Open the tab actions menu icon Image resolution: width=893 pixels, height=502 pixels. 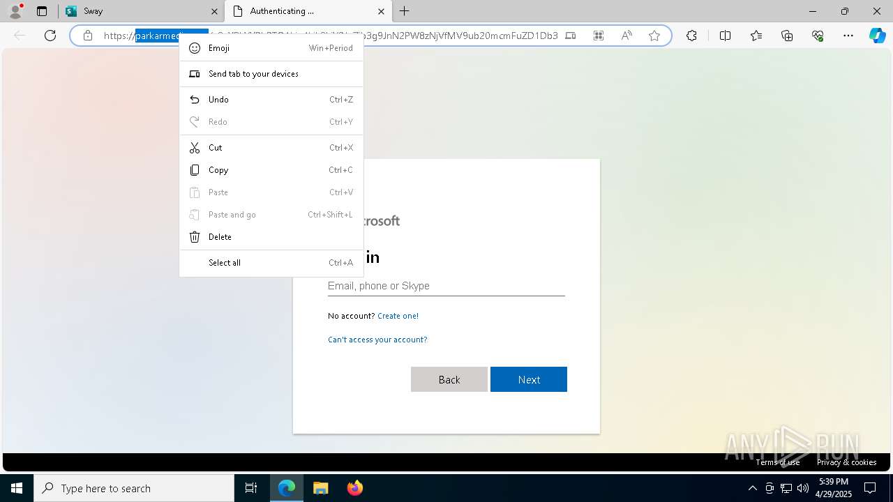pos(42,11)
